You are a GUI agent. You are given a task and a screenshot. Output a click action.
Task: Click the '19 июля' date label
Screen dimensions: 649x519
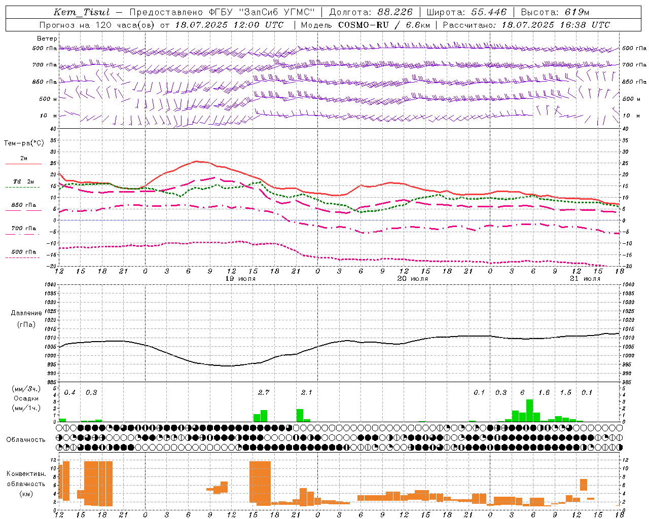tap(241, 279)
